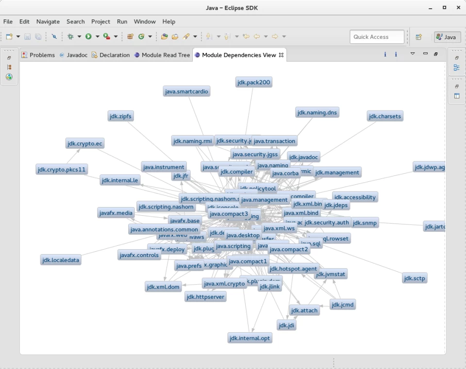
Task: Open the Navigate menu
Action: [48, 22]
